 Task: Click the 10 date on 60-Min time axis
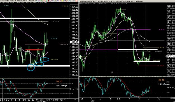(158, 99)
